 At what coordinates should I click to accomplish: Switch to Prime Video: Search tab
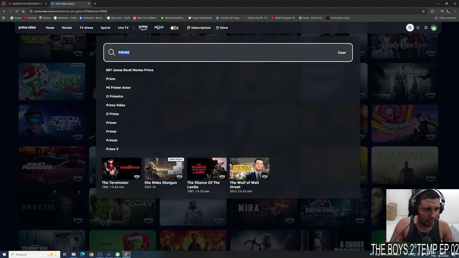point(70,4)
